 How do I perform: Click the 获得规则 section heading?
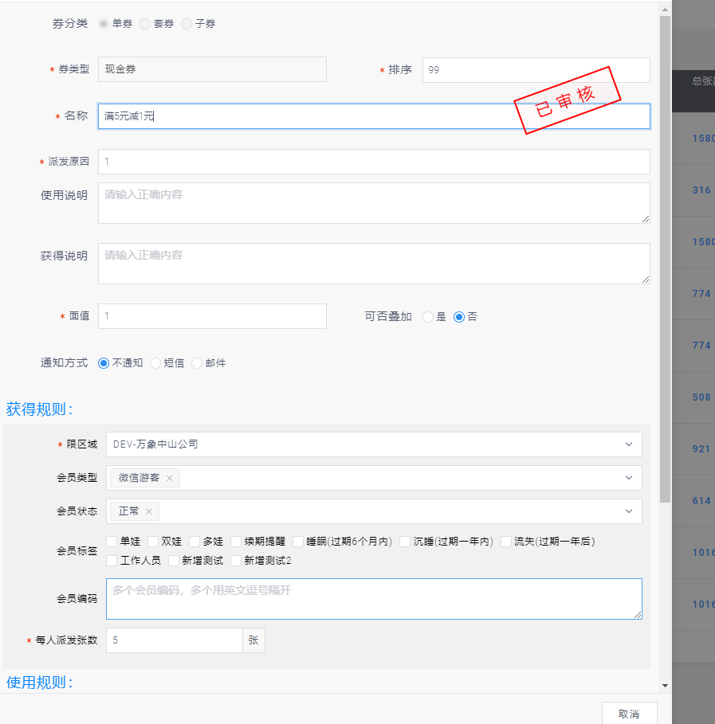(x=40, y=409)
